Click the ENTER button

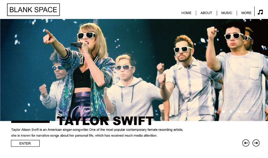tap(25, 143)
